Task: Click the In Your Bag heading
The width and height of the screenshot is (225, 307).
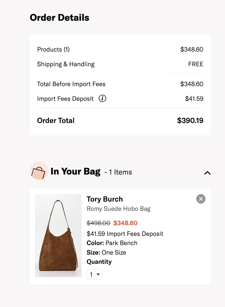Action: (x=75, y=172)
